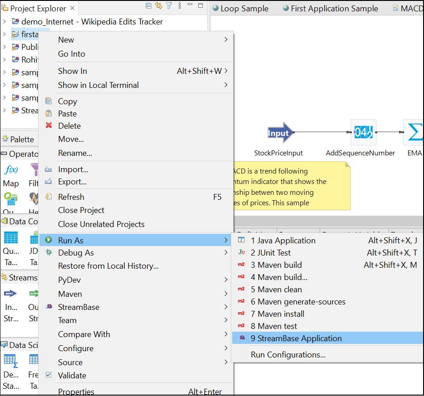
Task: Choose Paste in context menu
Action: click(136, 114)
